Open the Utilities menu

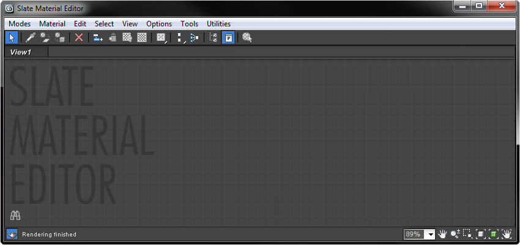pos(218,24)
